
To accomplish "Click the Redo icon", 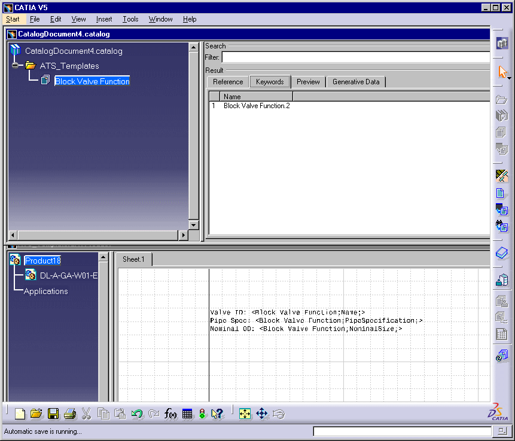I will coord(153,414).
